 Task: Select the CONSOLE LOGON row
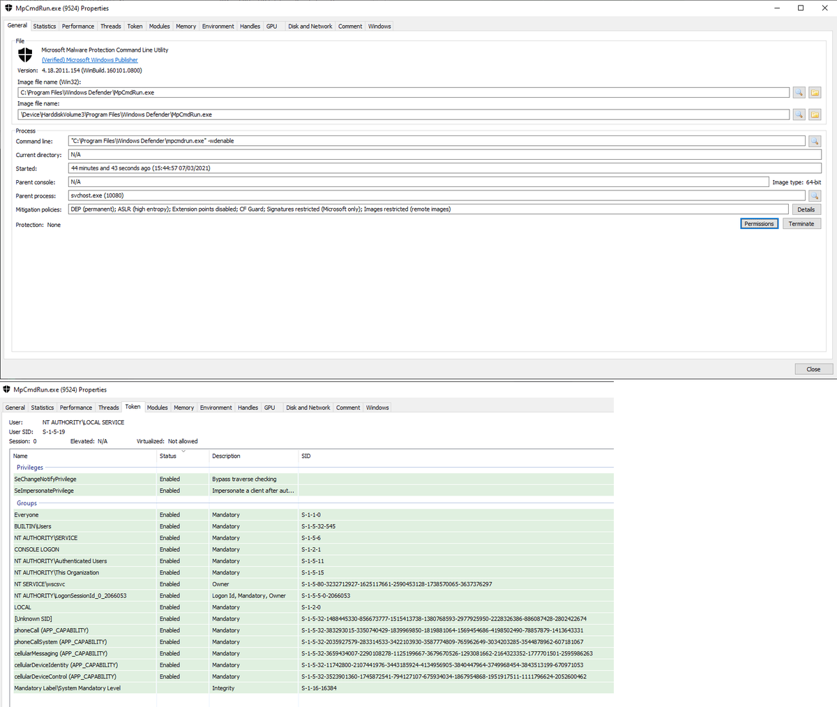[x=312, y=549]
